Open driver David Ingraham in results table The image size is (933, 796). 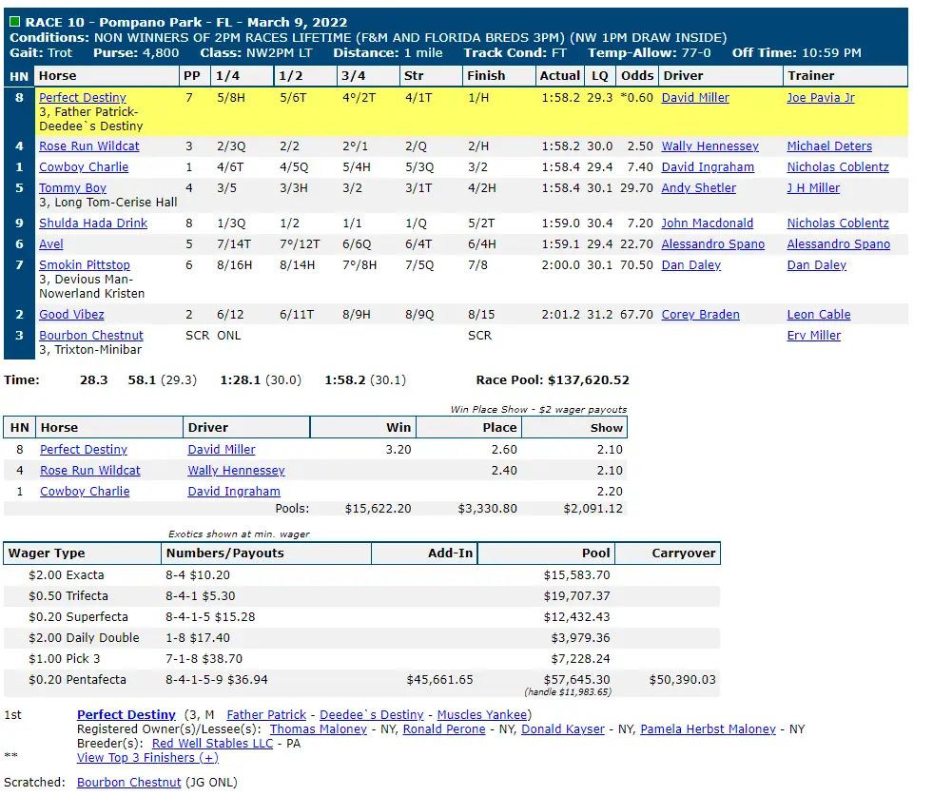point(708,167)
